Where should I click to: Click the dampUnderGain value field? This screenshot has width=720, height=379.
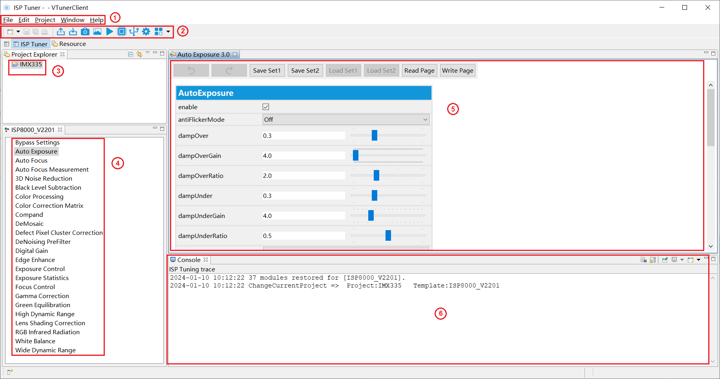[x=304, y=216]
